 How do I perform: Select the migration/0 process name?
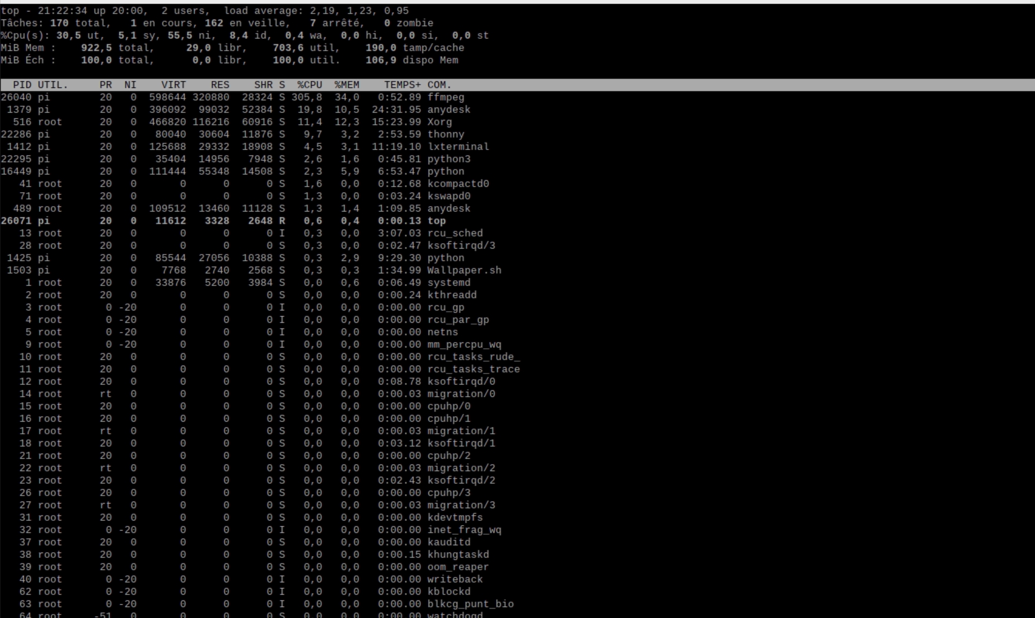click(461, 394)
